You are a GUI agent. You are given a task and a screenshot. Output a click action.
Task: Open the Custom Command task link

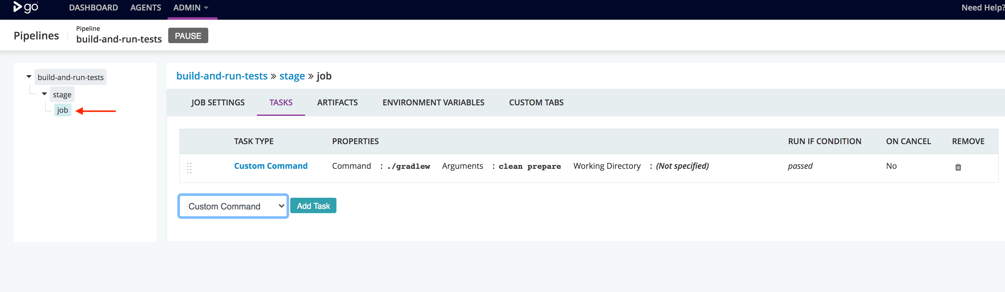coord(271,166)
